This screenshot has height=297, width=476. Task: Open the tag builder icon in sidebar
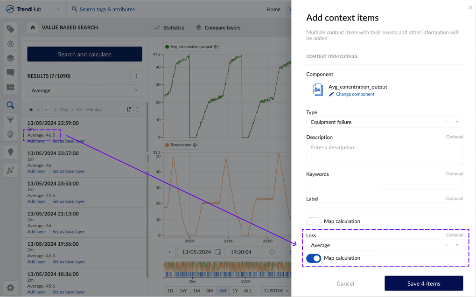10,44
